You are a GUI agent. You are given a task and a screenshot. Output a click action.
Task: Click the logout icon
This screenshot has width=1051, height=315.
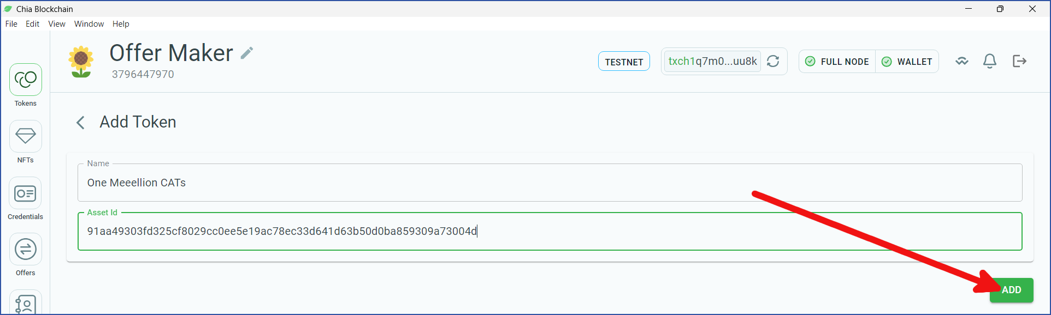coord(1019,61)
